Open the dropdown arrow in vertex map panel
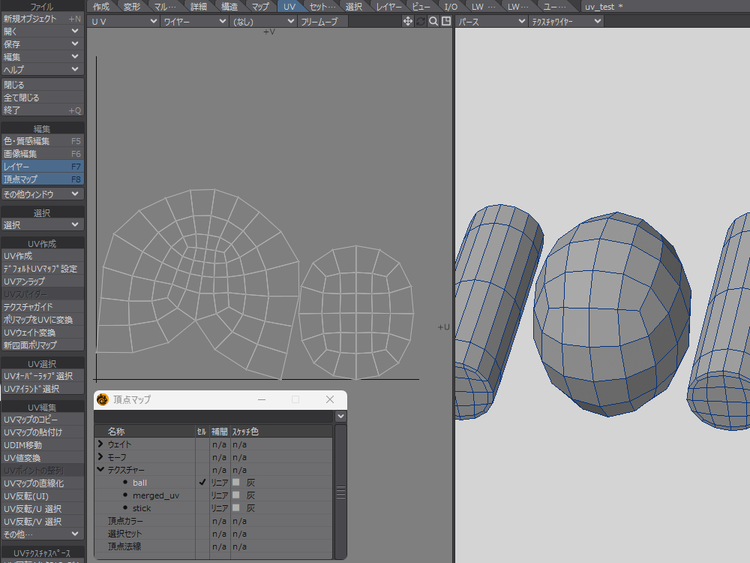 (x=341, y=416)
